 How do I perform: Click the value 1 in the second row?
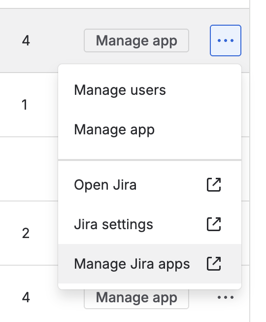pyautogui.click(x=25, y=105)
